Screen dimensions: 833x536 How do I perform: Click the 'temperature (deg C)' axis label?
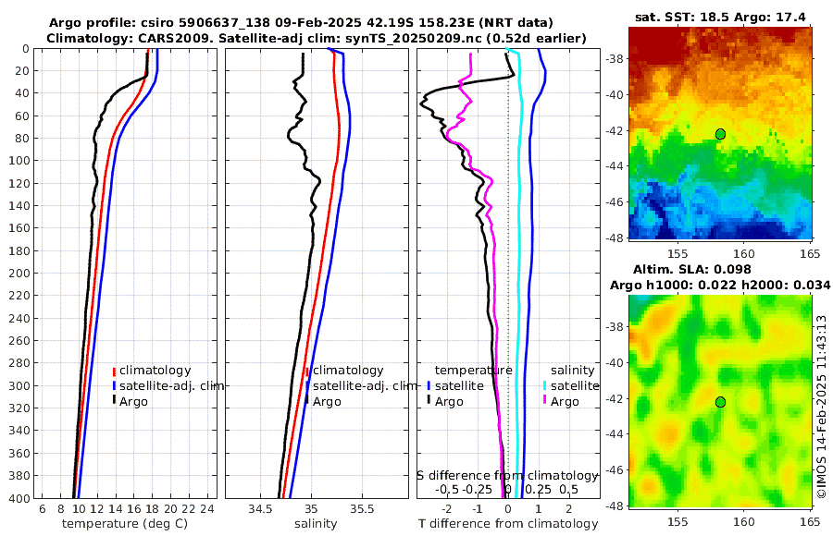click(x=125, y=524)
